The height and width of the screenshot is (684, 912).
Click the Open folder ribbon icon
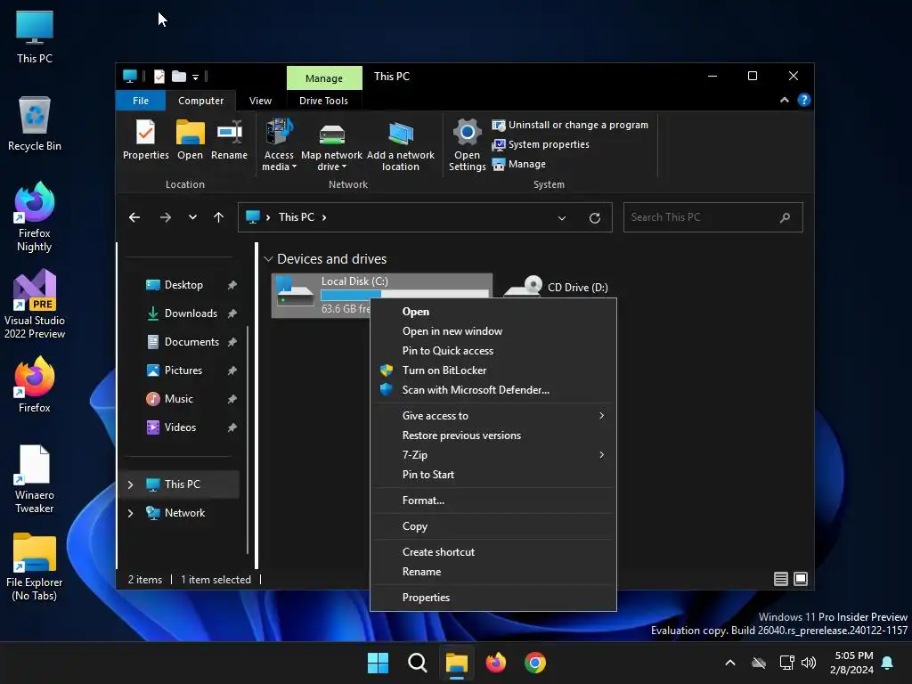[x=191, y=140]
